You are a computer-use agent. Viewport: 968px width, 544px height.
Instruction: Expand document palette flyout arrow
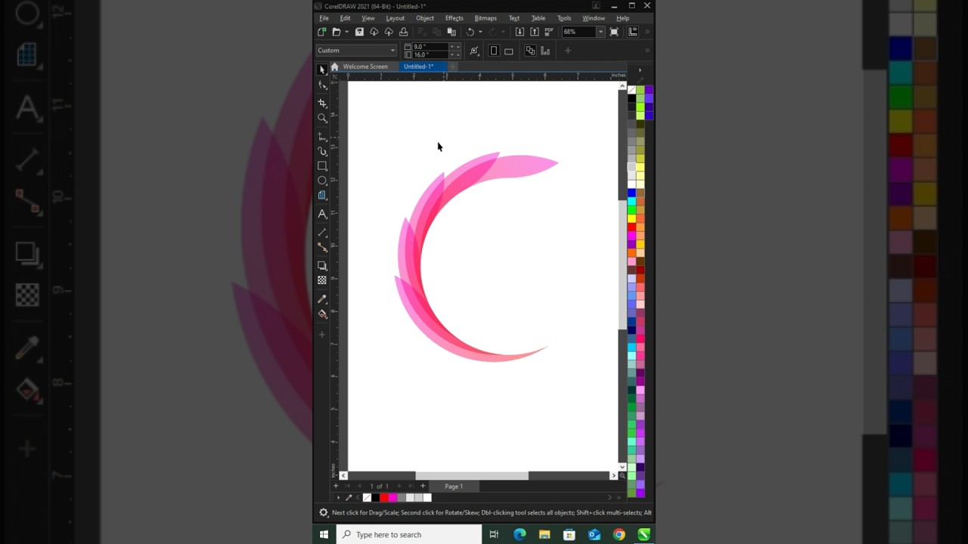[338, 497]
